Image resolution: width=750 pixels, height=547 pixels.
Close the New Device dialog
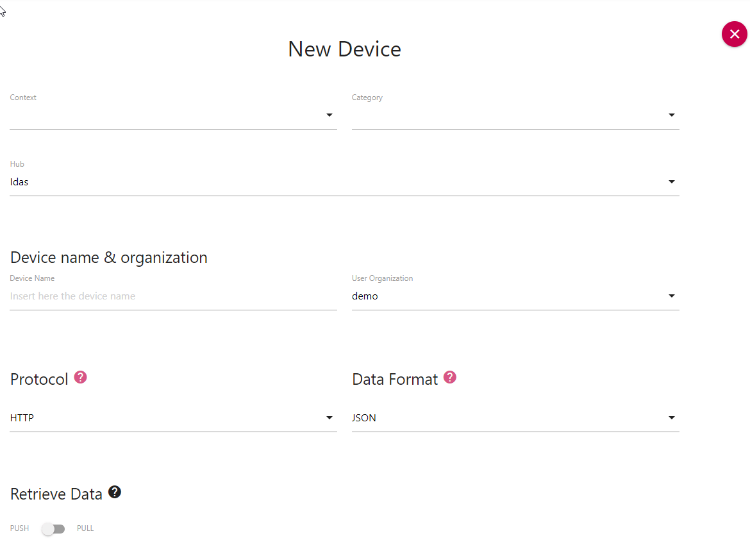pyautogui.click(x=734, y=34)
